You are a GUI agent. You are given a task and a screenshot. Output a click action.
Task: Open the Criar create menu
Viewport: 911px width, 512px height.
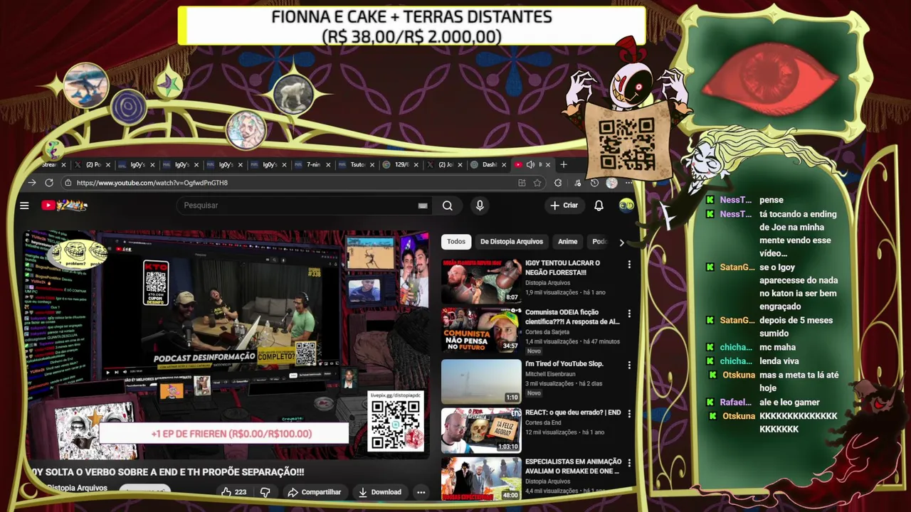pyautogui.click(x=564, y=206)
